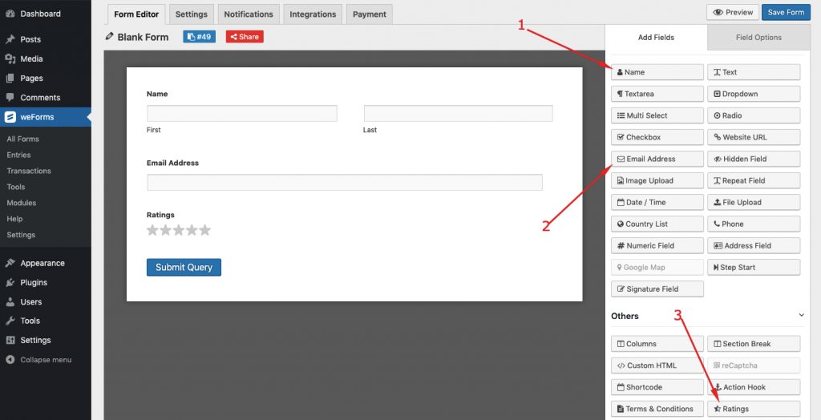Switch to the Notifications tab
821x420 pixels.
coord(249,14)
